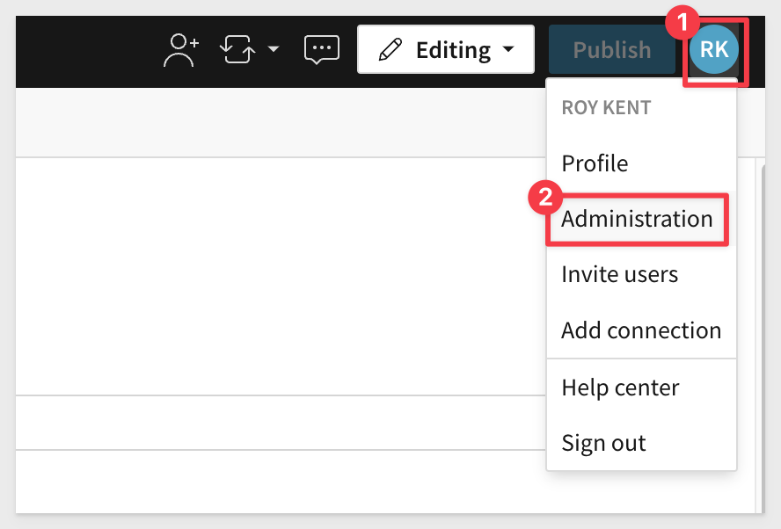
Task: Click the pencil icon in Editing button
Action: click(x=390, y=50)
